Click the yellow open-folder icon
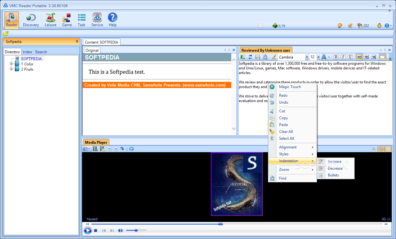This screenshot has width=396, height=239. (x=6, y=34)
